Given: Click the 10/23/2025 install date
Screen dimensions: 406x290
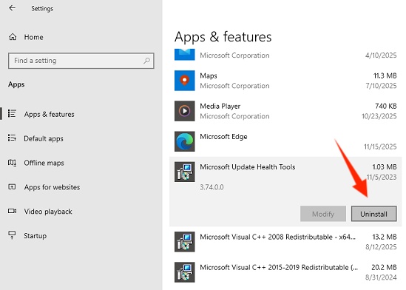Looking at the screenshot, I should pos(379,116).
